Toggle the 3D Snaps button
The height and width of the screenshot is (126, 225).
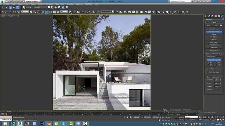[83, 12]
